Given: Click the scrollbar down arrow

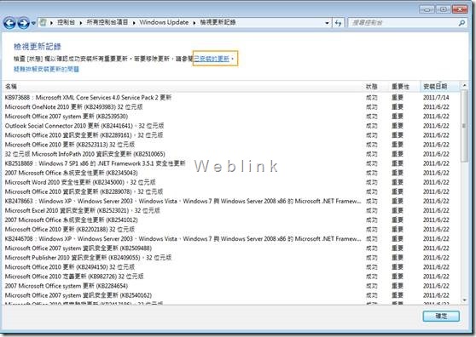Looking at the screenshot, I should tap(464, 300).
